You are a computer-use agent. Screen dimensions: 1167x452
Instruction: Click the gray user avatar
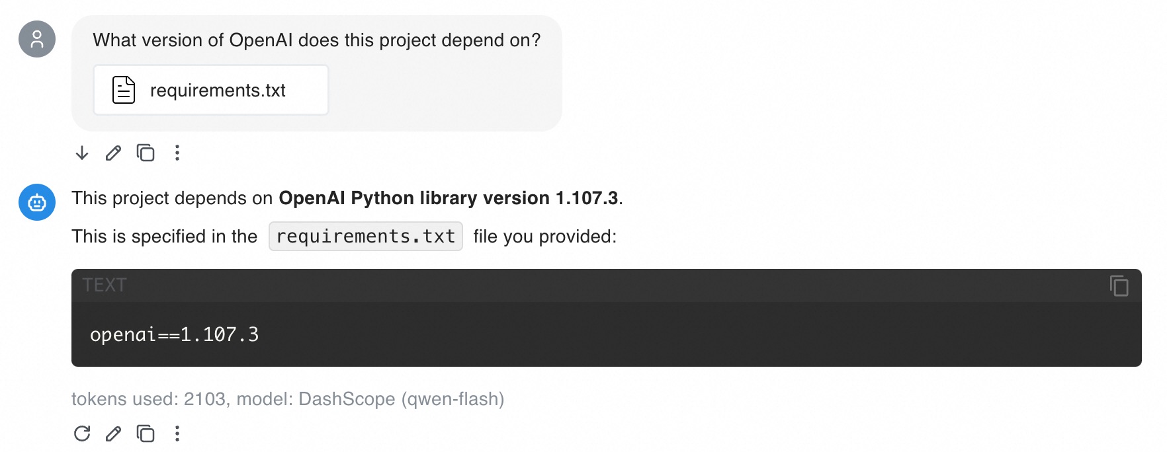coord(36,40)
